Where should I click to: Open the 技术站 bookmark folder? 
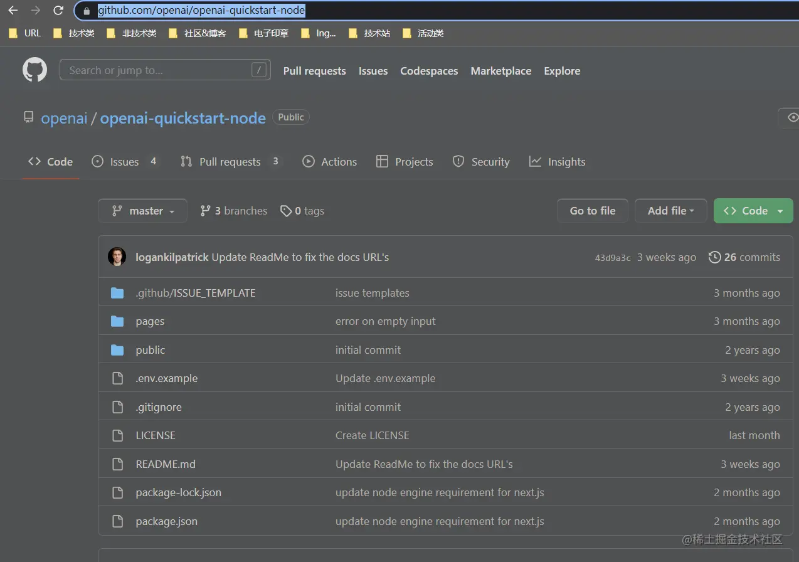point(369,33)
